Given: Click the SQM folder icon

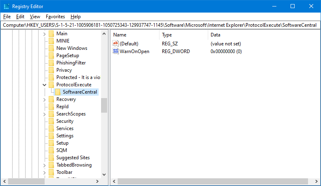Looking at the screenshot, I should click(51, 150).
